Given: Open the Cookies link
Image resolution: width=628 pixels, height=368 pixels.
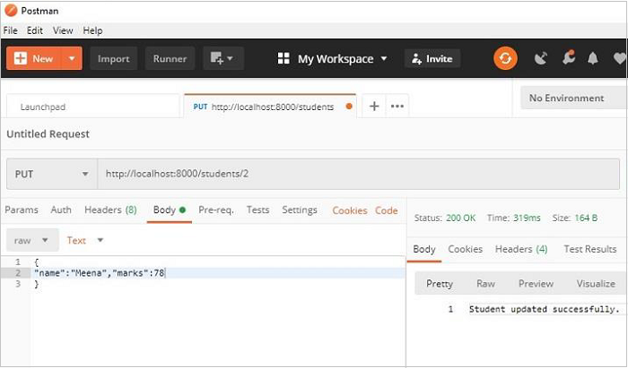Looking at the screenshot, I should point(350,210).
